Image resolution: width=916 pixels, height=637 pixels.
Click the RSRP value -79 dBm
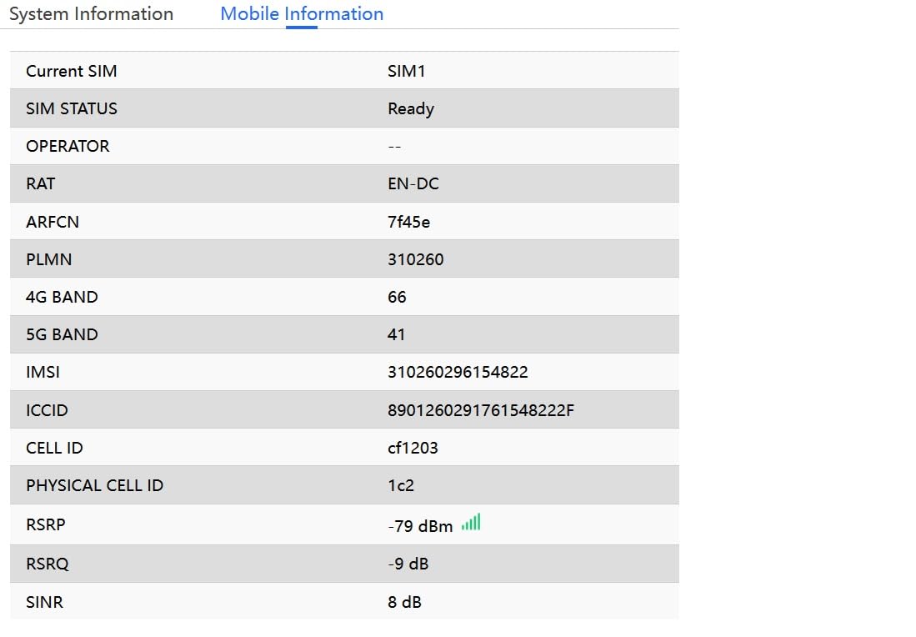click(x=420, y=526)
